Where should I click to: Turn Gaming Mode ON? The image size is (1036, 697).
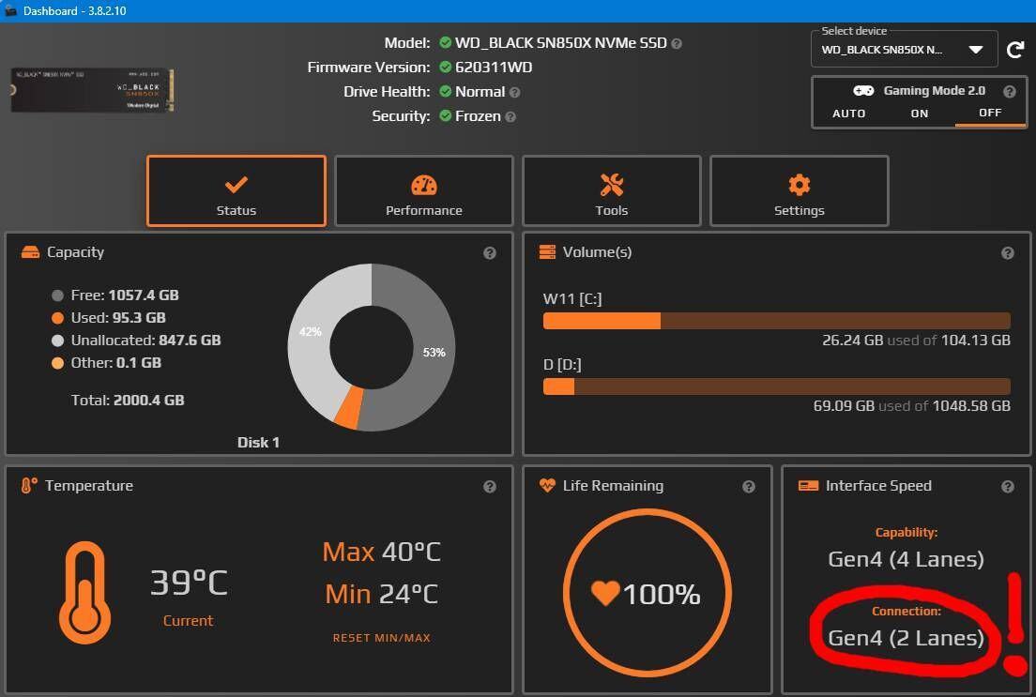pos(920,114)
